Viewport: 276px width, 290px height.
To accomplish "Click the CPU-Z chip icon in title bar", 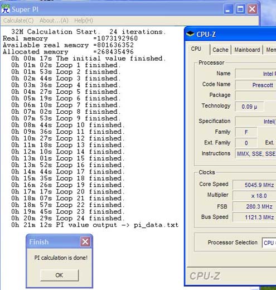I will tap(190, 34).
